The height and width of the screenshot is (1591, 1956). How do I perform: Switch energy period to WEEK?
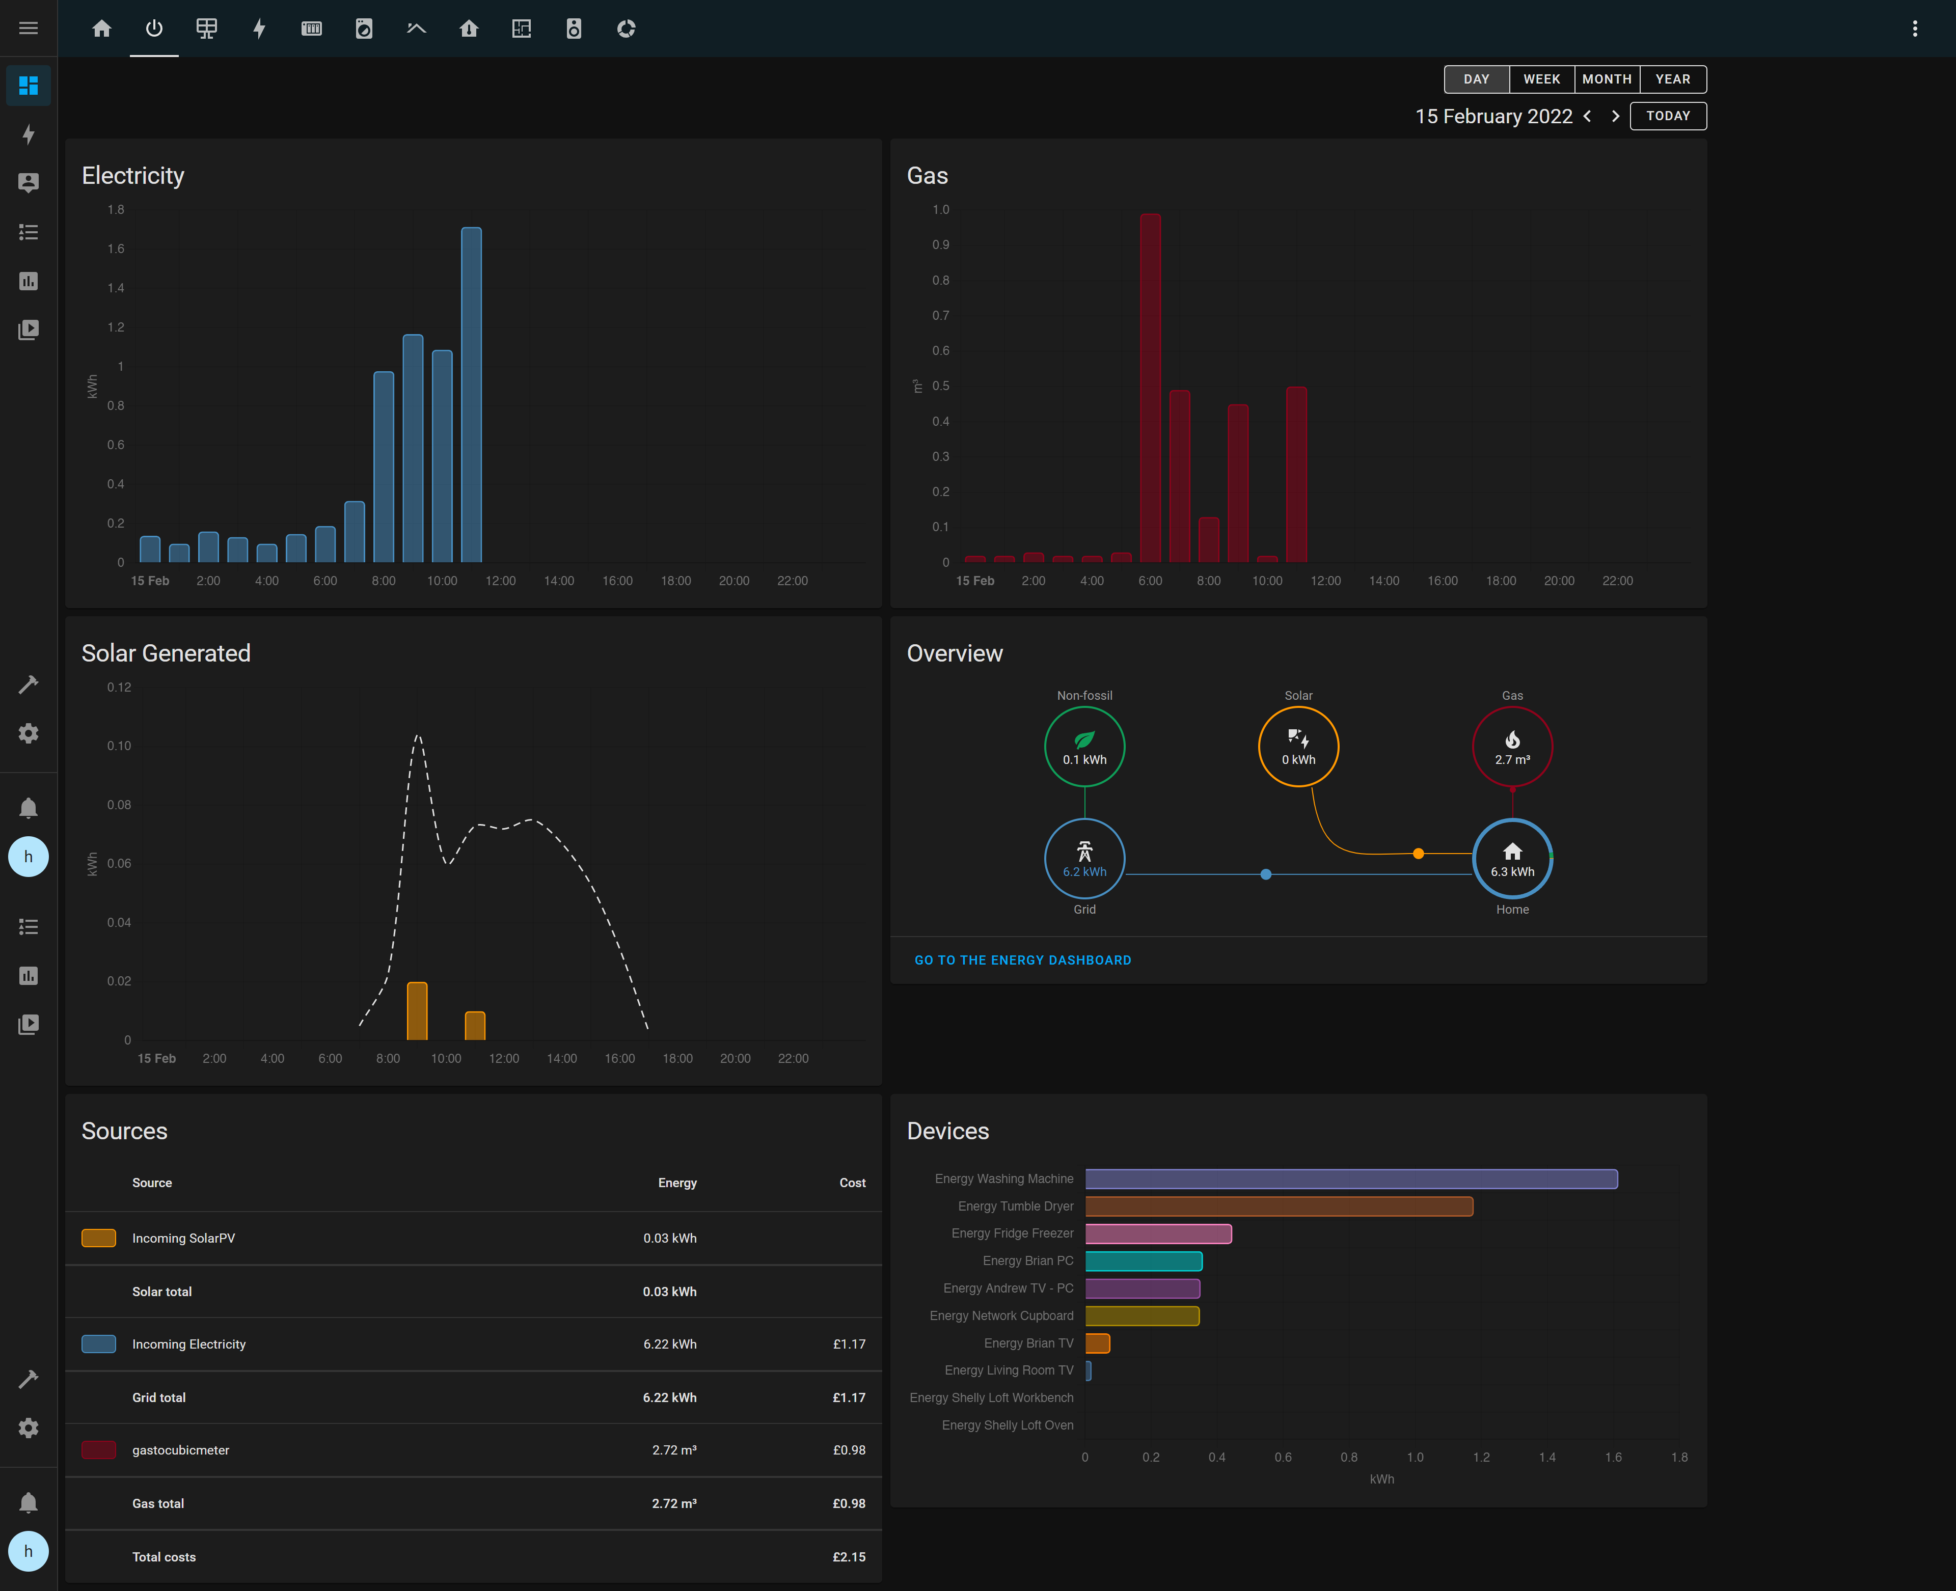coord(1541,79)
